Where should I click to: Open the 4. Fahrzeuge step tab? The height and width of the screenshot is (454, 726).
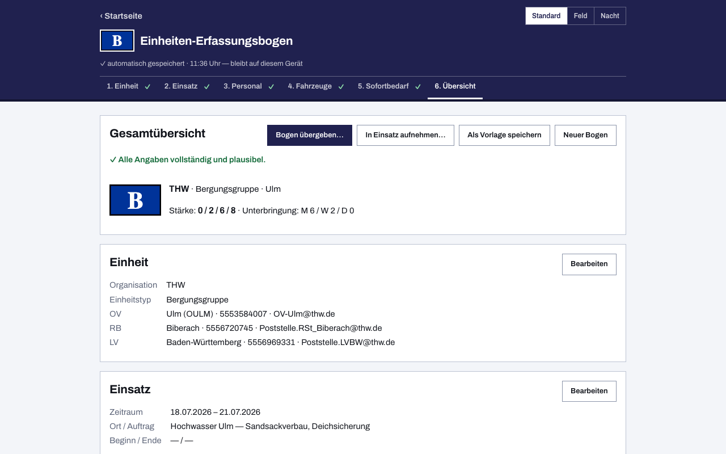pos(316,86)
